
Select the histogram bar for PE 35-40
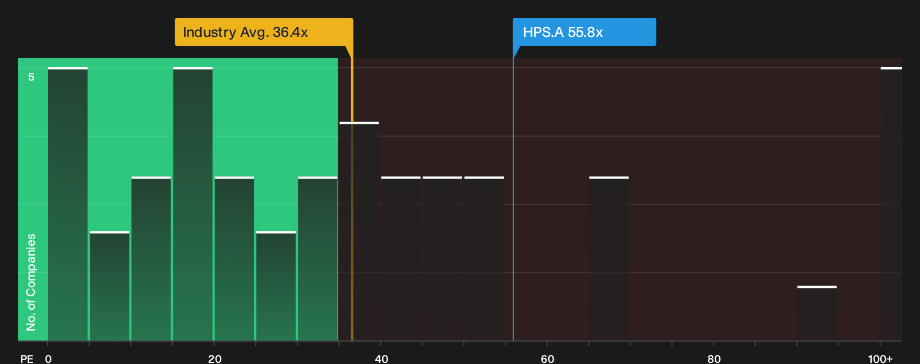click(359, 231)
